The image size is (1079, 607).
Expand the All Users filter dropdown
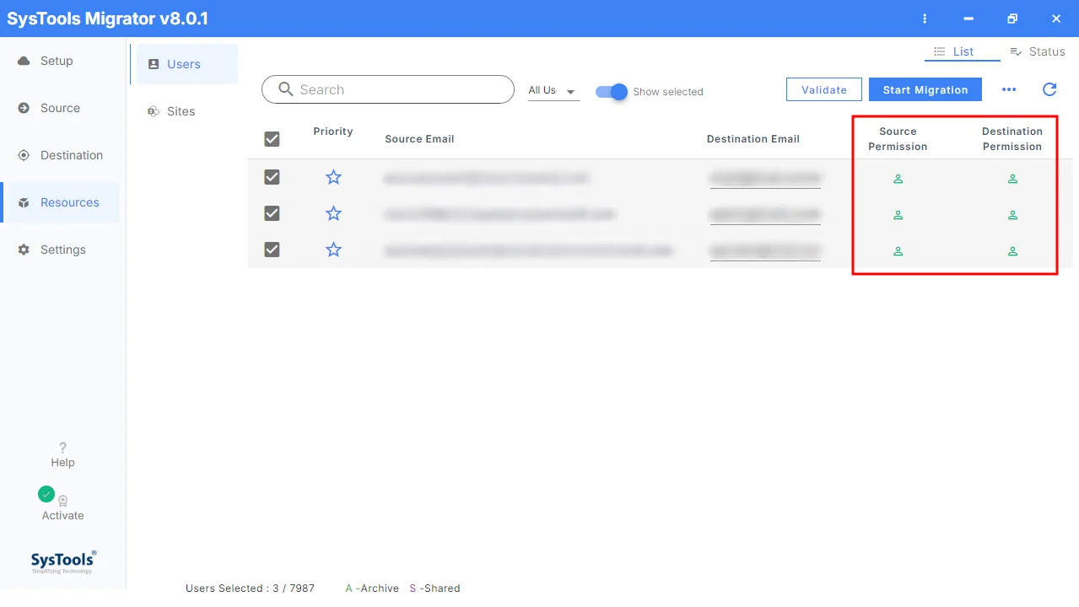(553, 91)
